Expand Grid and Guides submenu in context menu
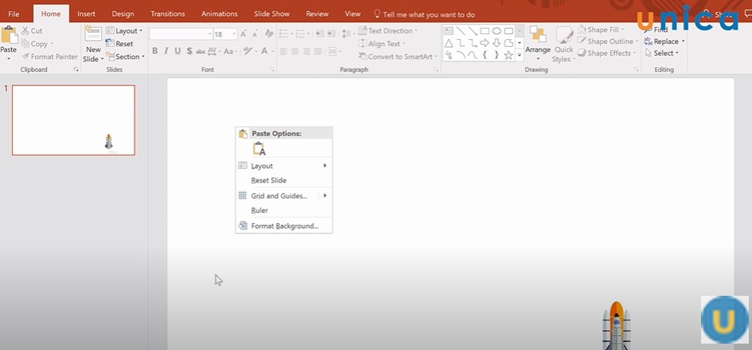The width and height of the screenshot is (752, 350). [279, 195]
